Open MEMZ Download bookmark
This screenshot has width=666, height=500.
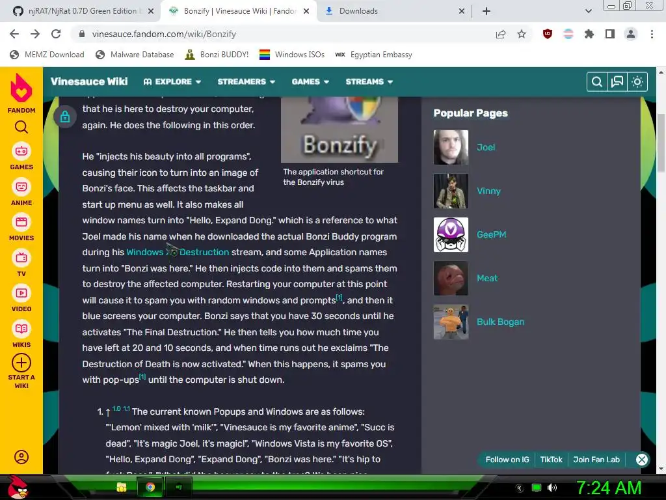[x=47, y=55]
